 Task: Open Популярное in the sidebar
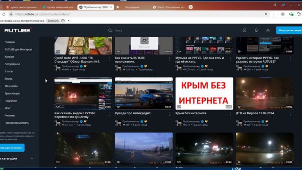click(12, 64)
